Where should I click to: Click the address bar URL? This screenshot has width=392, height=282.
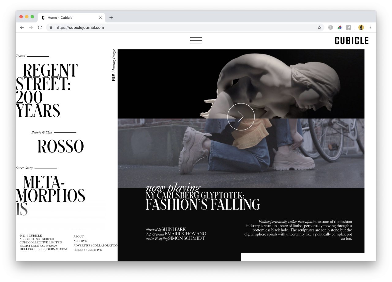coord(80,28)
